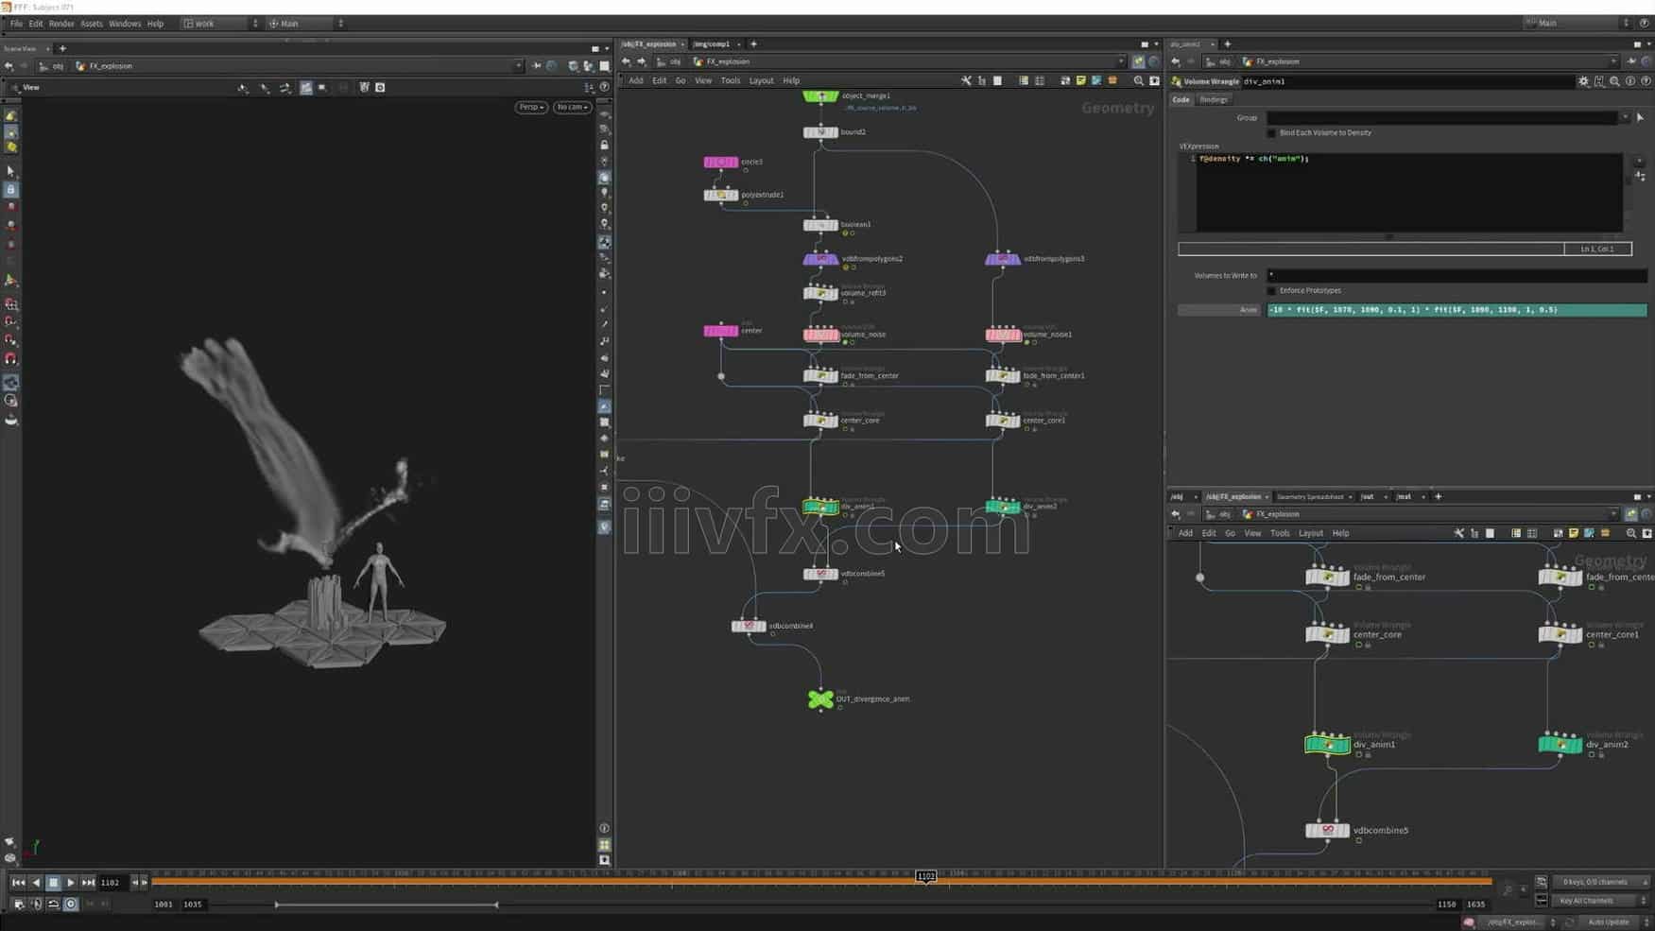
Task: Open the node preferences wrench icon in the network toolbar
Action: tap(966, 80)
